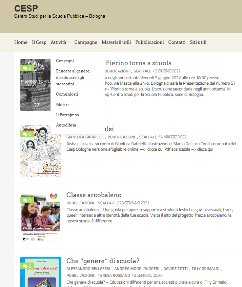Click the Che genere di scuola cover thumbnail
Viewport: 242px width, 287px height.
41,272
